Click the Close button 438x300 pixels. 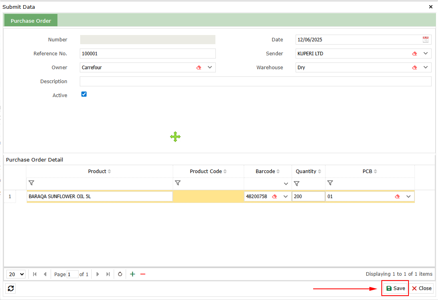coord(422,288)
